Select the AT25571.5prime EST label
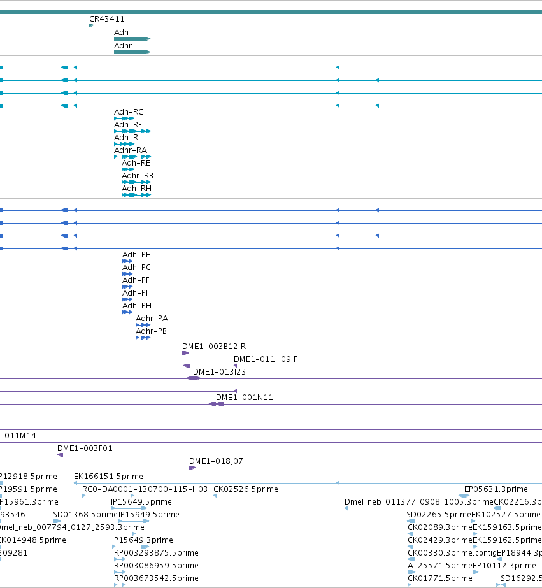Screen dimensions: 542x588 440,566
